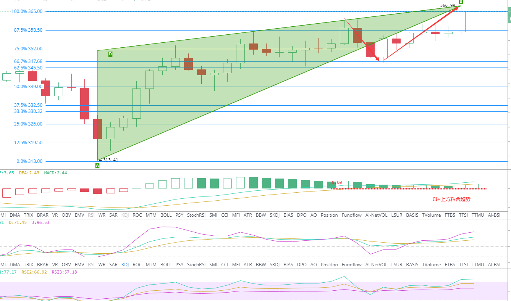
Task: Switch to OBV tab below MACD chart
Action: (66, 215)
